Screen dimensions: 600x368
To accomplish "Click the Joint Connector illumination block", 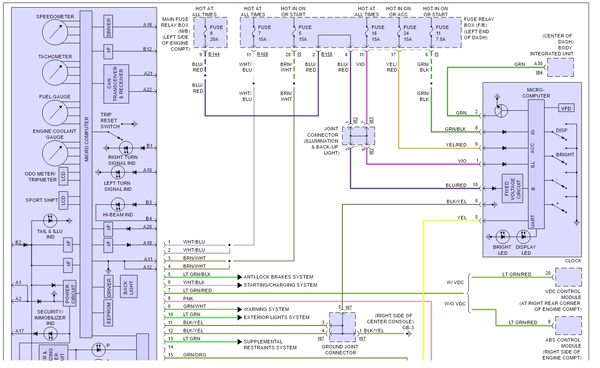I will [x=359, y=136].
